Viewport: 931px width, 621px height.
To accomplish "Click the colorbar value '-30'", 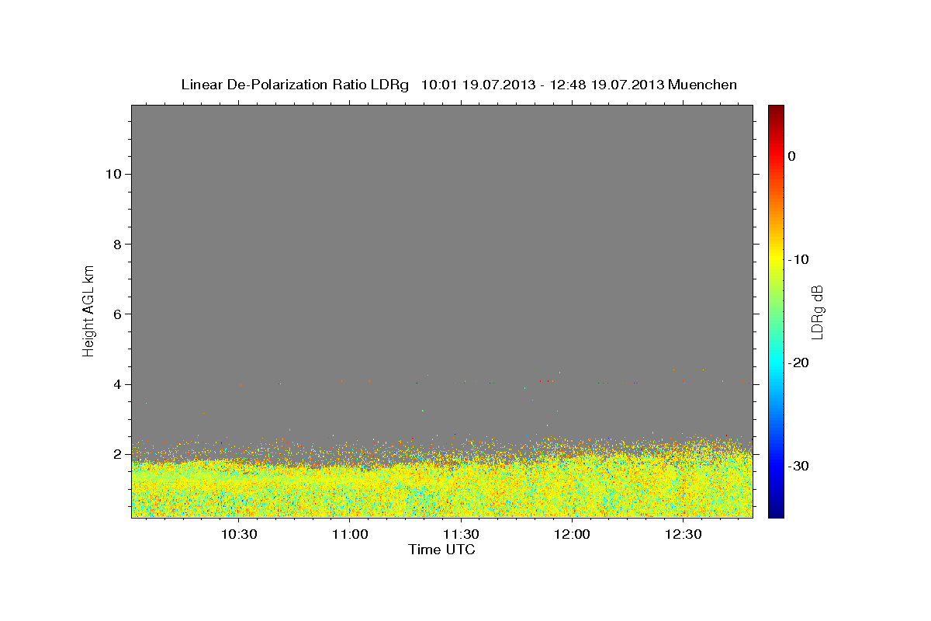I will click(799, 466).
